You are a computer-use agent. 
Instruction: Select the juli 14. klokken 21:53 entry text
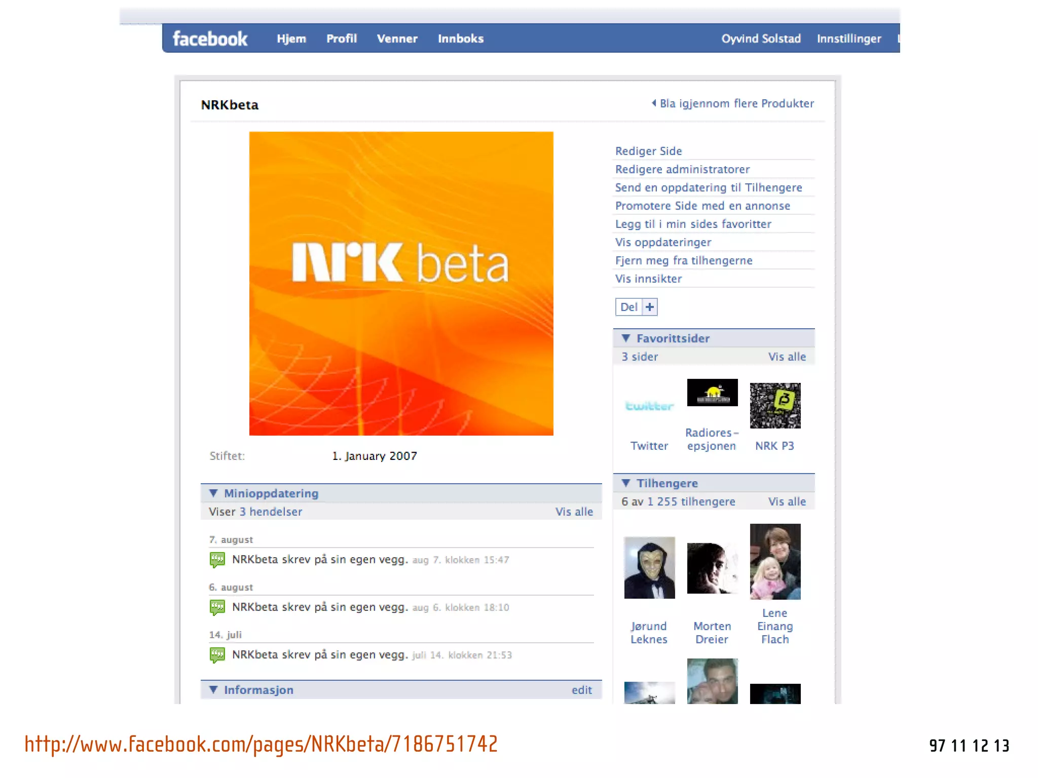(x=462, y=655)
